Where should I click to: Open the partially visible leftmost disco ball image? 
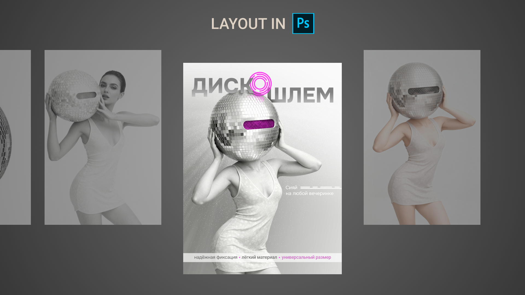[15, 137]
